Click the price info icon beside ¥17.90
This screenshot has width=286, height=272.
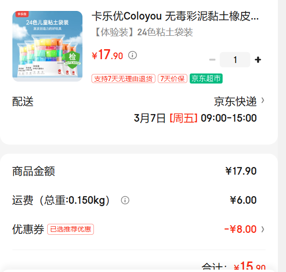pyautogui.click(x=133, y=55)
